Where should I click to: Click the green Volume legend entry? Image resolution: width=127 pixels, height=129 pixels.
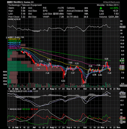16,50
